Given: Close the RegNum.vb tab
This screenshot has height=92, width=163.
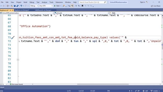Looking at the screenshot, I should (x=13, y=10).
